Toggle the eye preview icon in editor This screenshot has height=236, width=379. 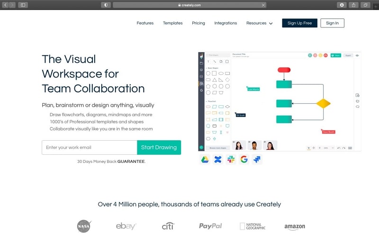point(357,55)
